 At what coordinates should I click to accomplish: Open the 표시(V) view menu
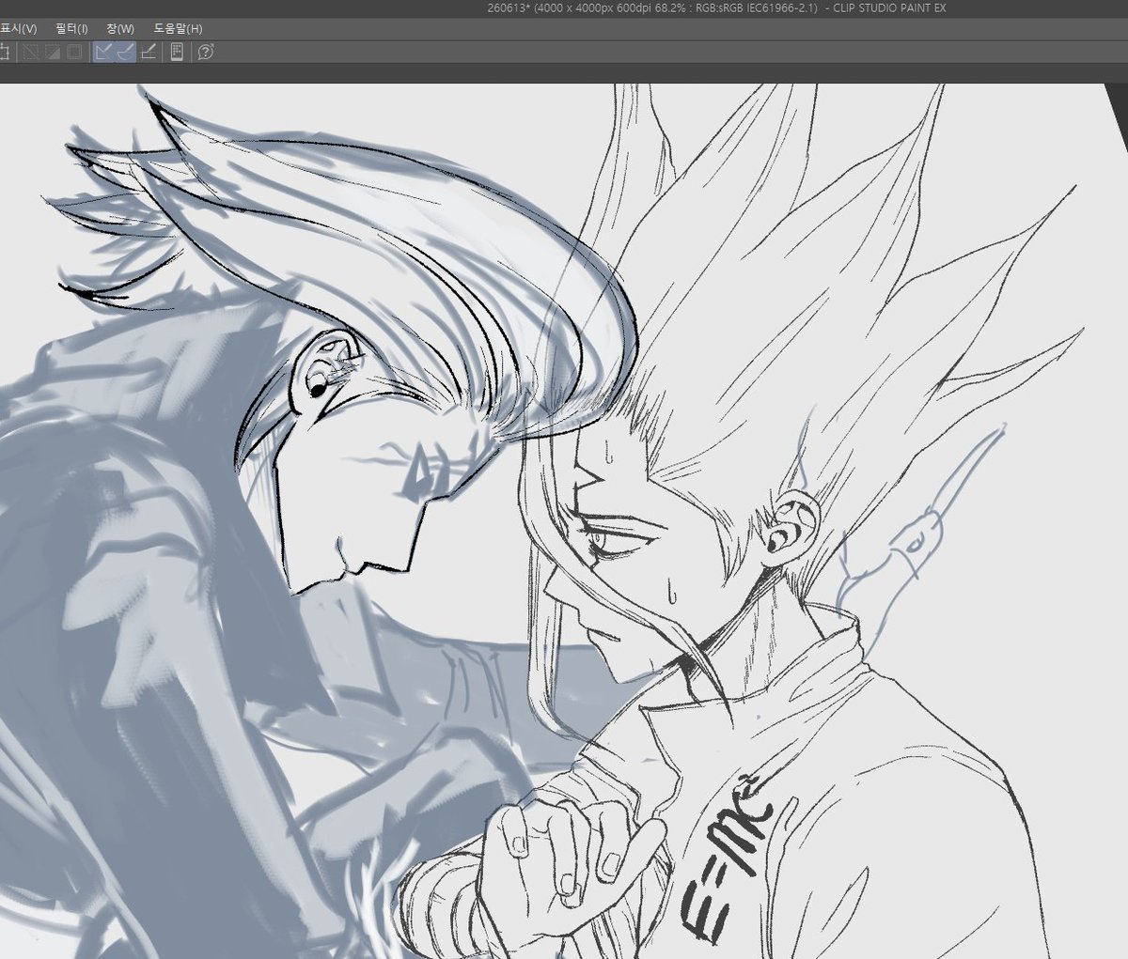point(18,28)
